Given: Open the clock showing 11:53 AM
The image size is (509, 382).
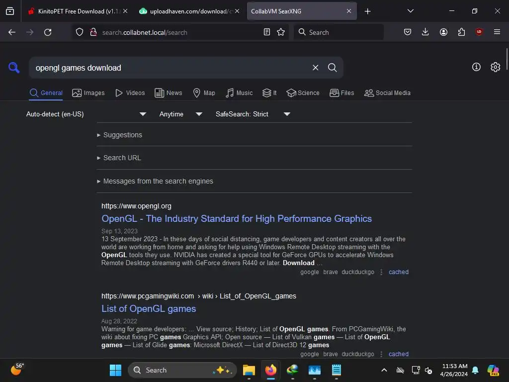Looking at the screenshot, I should [454, 370].
